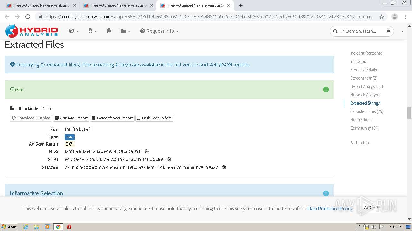Click the 0/71 AV scan result
This screenshot has width=412, height=231.
tap(70, 144)
